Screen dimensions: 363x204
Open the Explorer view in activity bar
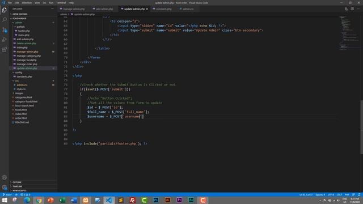click(5, 10)
